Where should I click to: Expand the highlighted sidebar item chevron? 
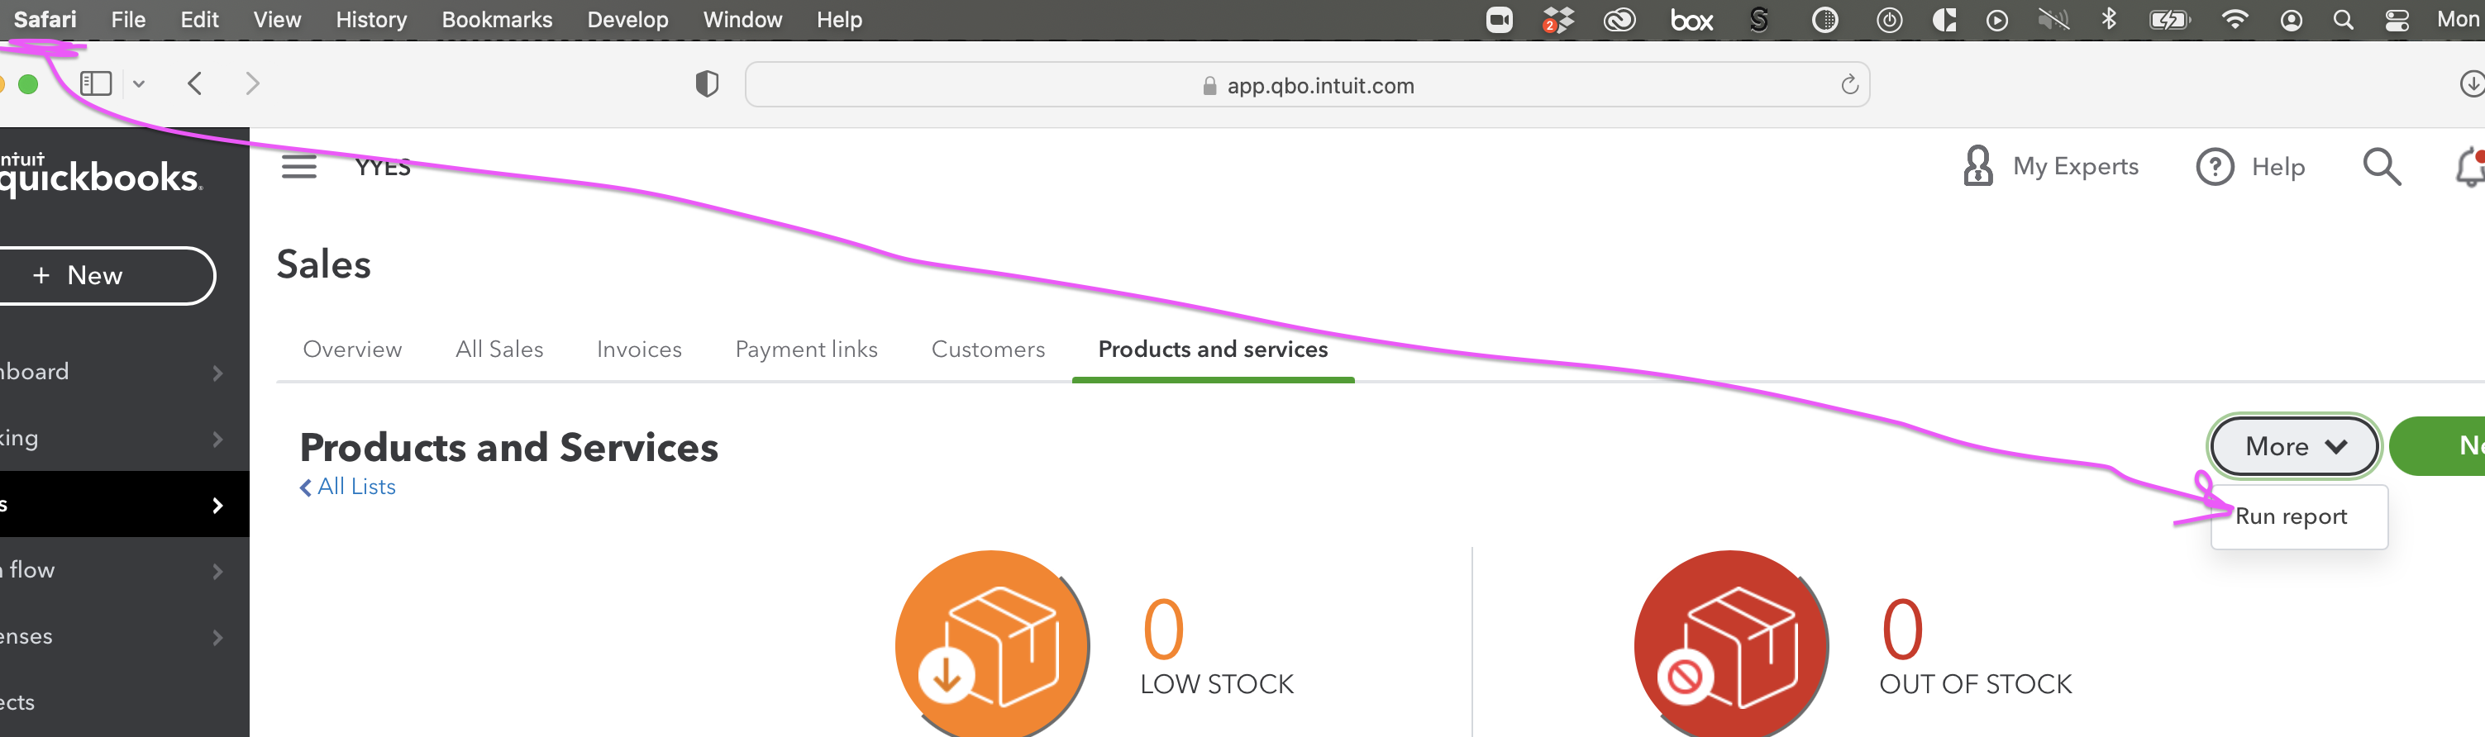pyautogui.click(x=217, y=505)
